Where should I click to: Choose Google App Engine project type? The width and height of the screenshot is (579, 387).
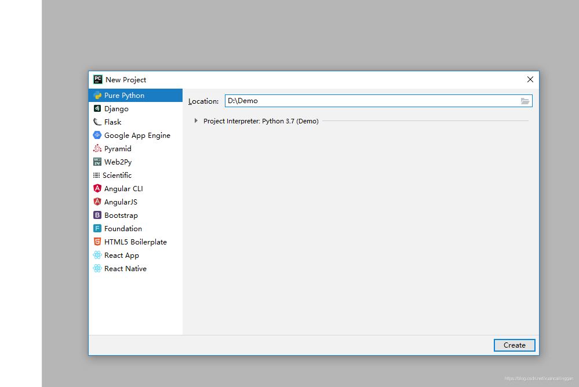(136, 135)
